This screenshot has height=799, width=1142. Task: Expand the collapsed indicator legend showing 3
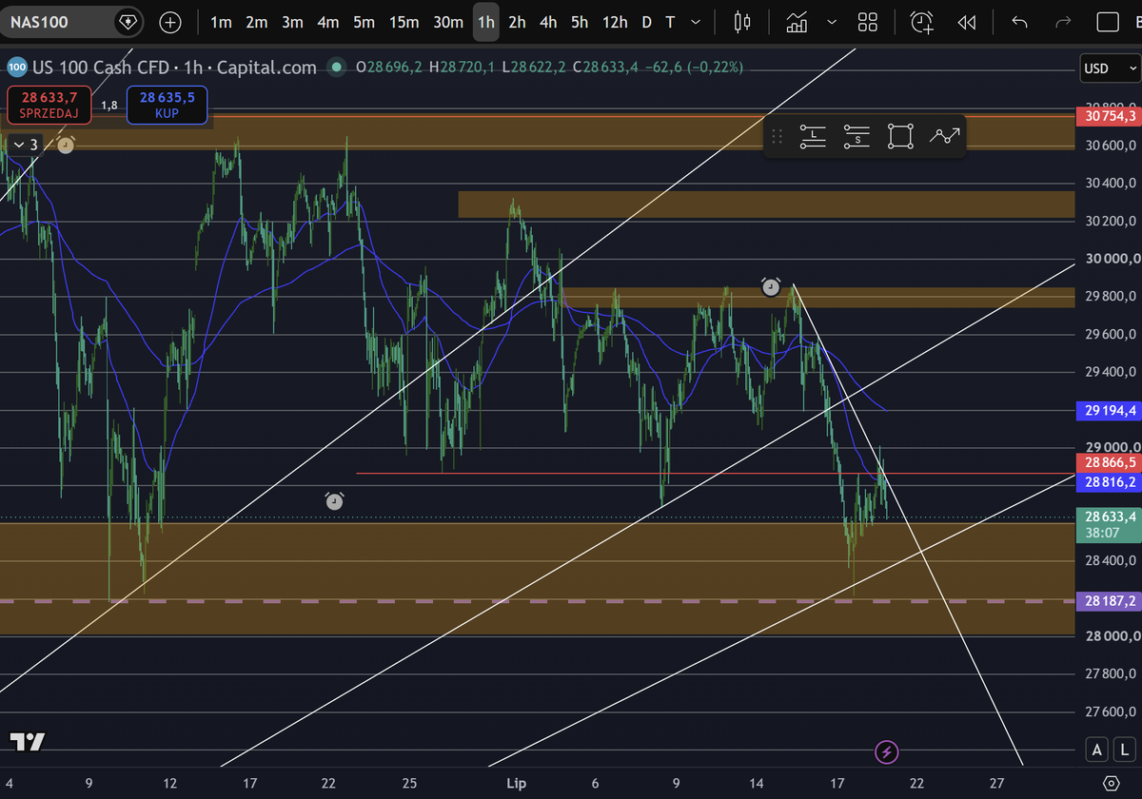tap(26, 145)
